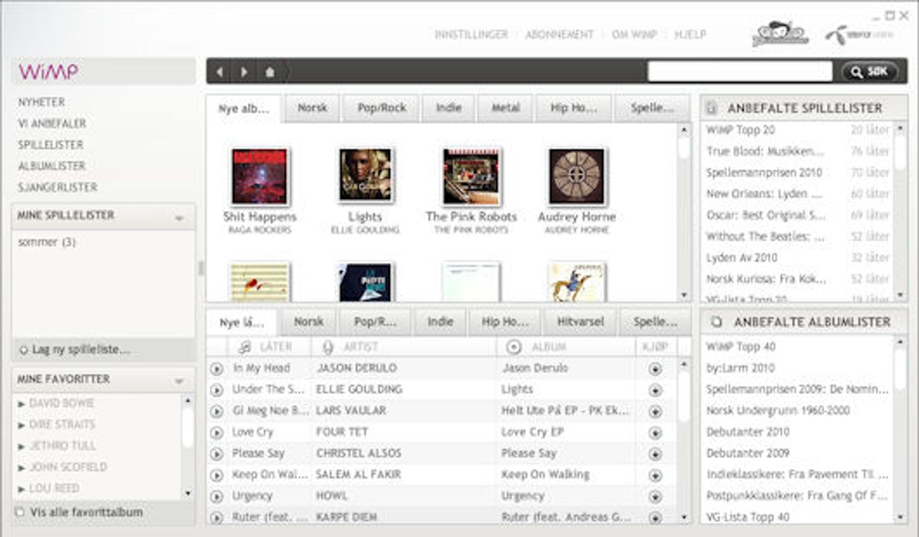
Task: Play Keep On Walking track
Action: 216,475
